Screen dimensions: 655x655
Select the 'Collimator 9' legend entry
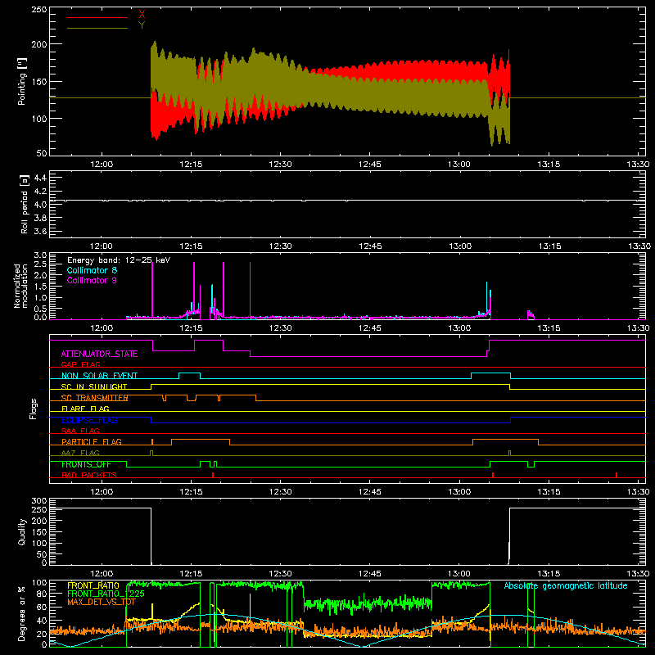pos(92,280)
